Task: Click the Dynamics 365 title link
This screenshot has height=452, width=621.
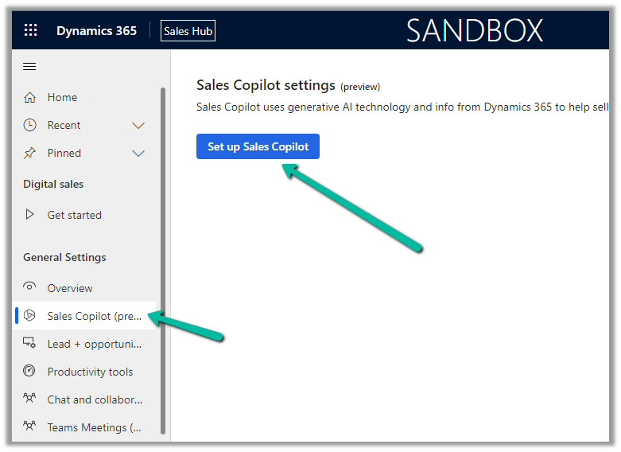Action: click(96, 31)
